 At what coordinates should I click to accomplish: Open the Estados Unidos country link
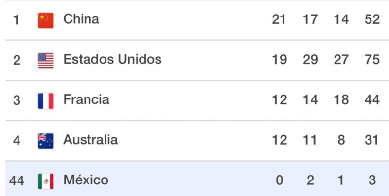[x=112, y=60]
